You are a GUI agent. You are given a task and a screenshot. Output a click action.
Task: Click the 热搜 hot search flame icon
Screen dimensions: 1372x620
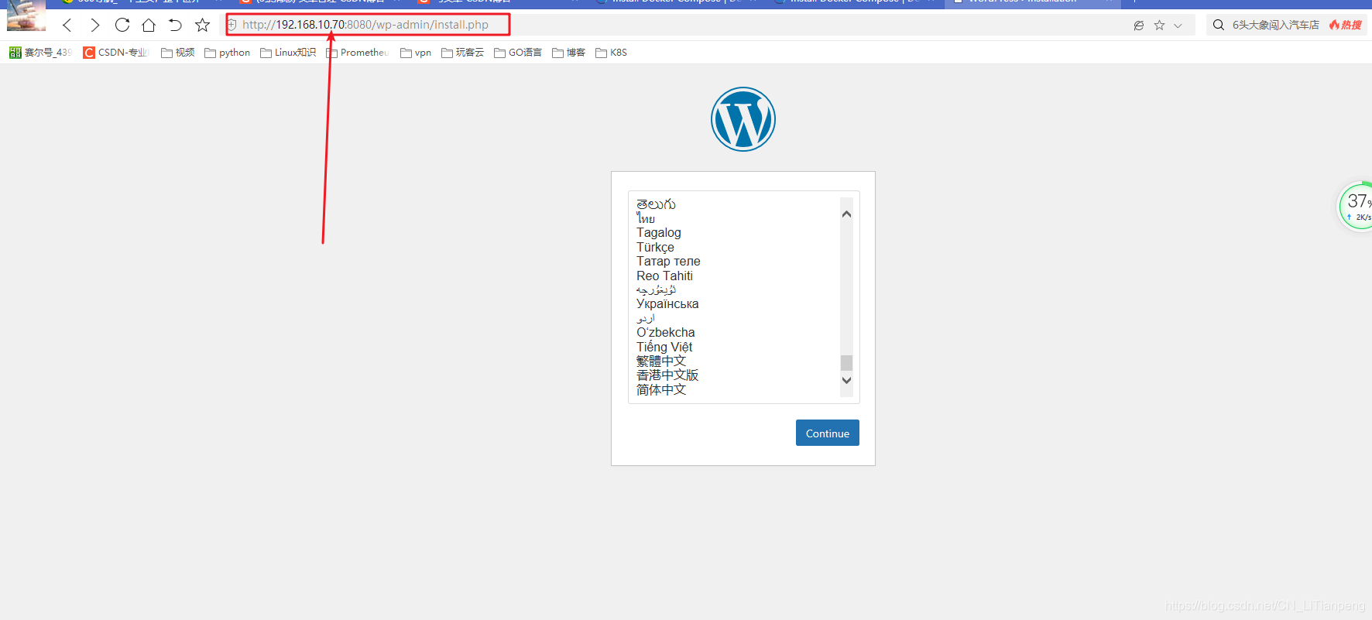1346,25
